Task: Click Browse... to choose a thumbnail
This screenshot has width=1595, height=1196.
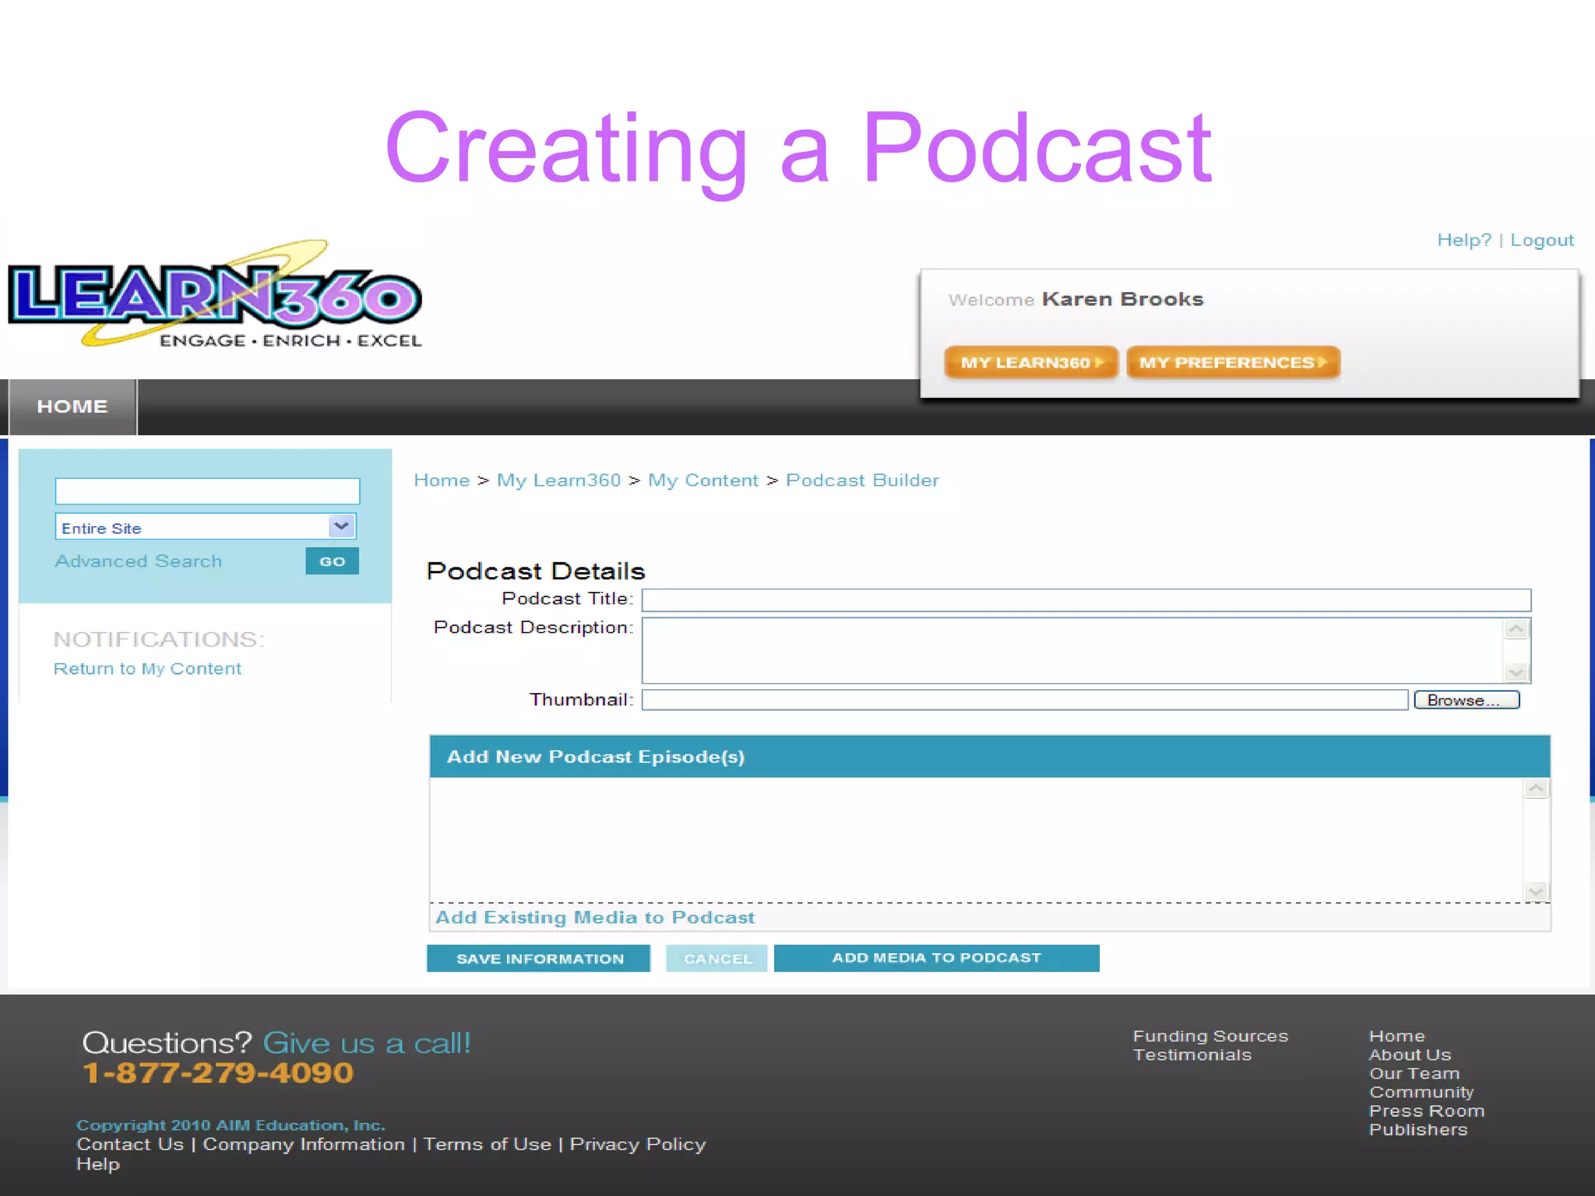Action: pos(1466,700)
